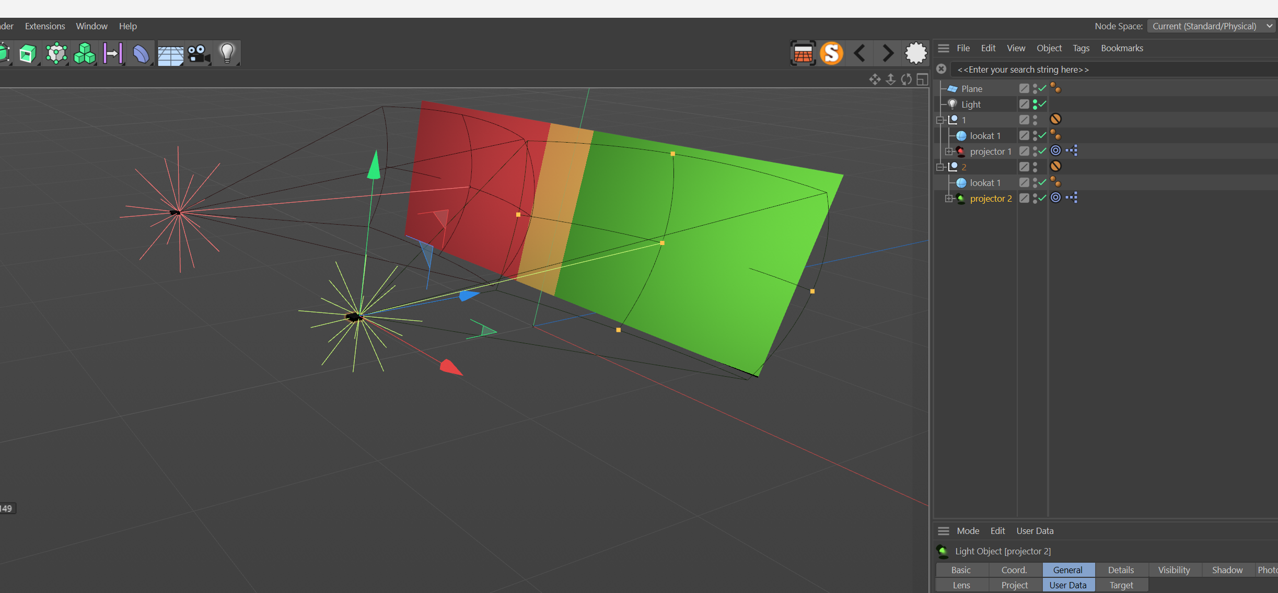Image resolution: width=1278 pixels, height=593 pixels.
Task: Open the Extensions menu
Action: pyautogui.click(x=45, y=26)
